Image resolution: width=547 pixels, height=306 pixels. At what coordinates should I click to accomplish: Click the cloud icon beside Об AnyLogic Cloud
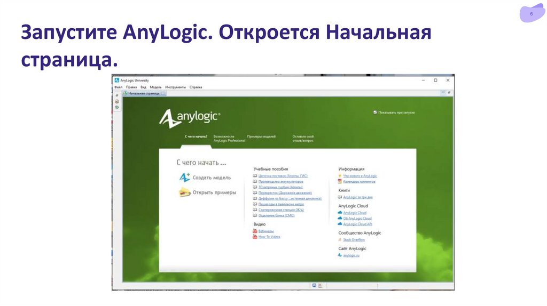click(340, 218)
